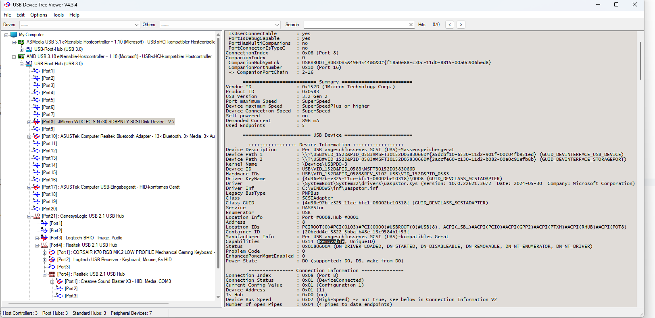Collapse the ASMedia USB 3.1 controller node
655x318 pixels.
[14, 42]
